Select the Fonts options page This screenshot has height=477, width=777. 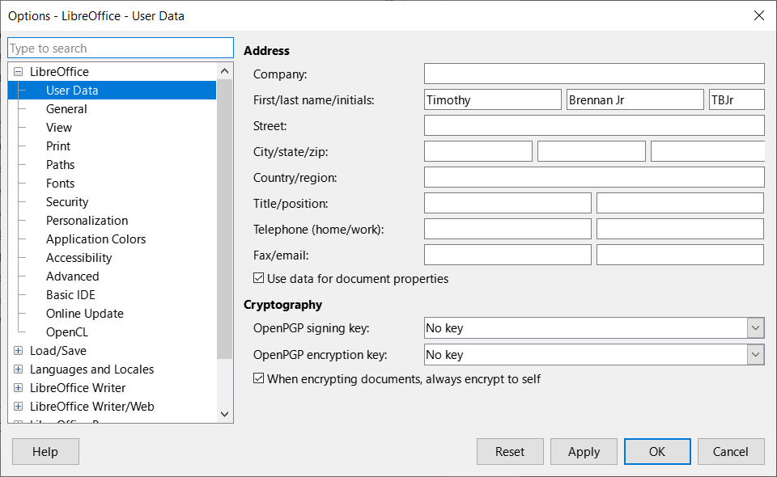point(60,183)
